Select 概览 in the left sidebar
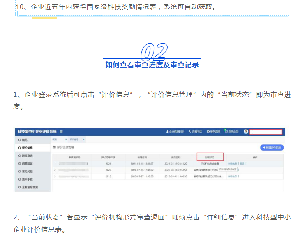The height and width of the screenshot is (240, 302). [x=25, y=140]
